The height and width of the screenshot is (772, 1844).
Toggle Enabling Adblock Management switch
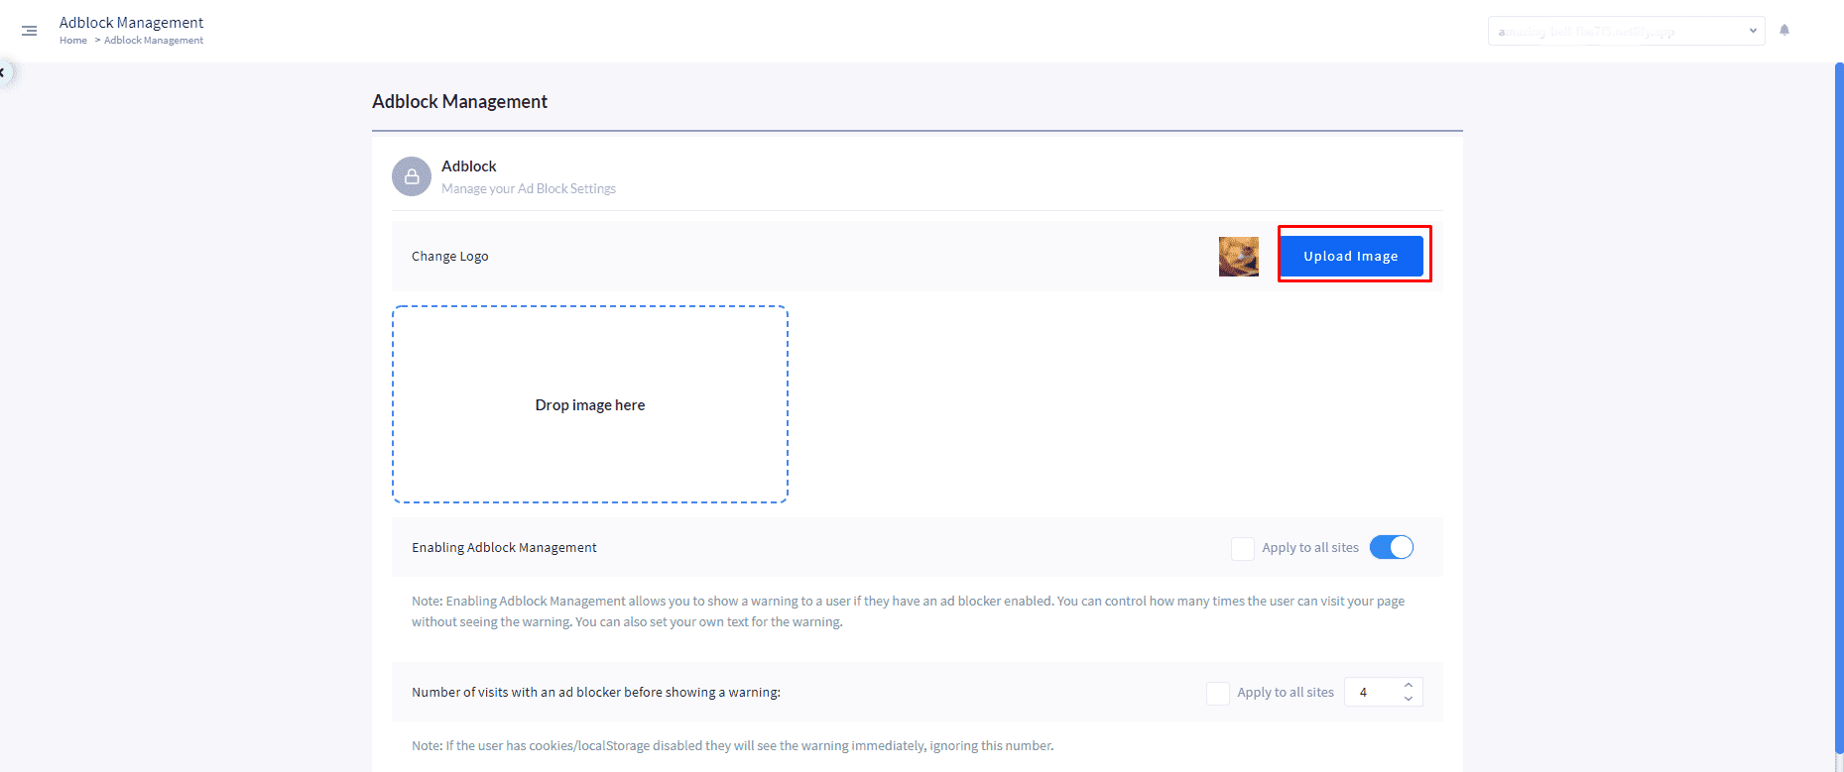1392,547
